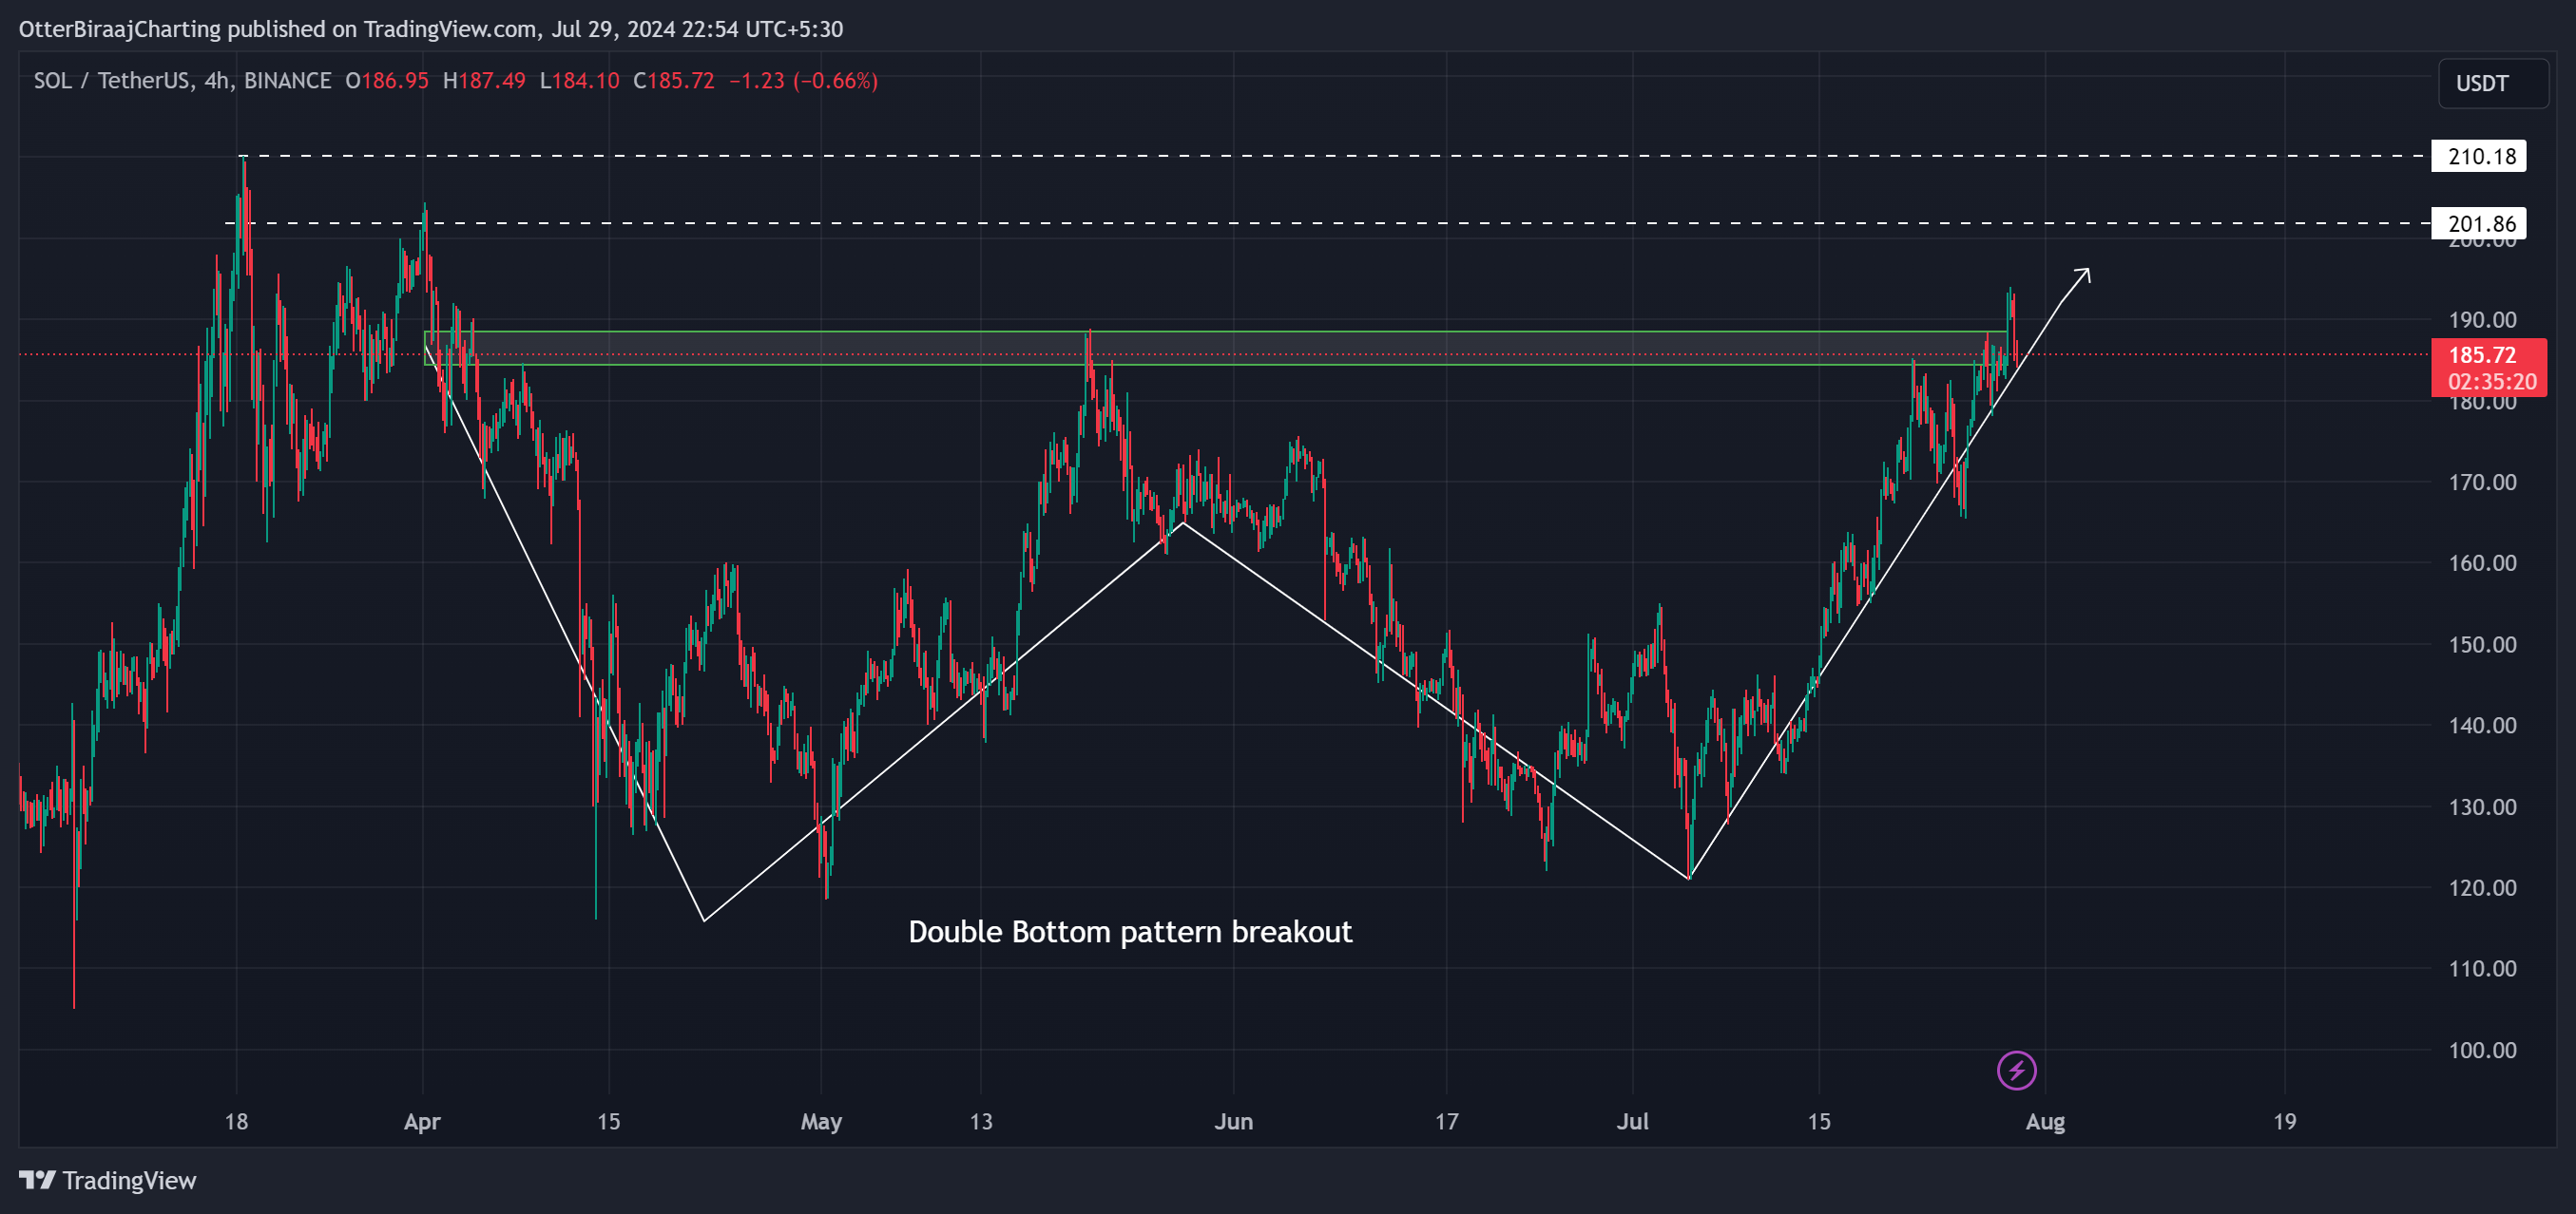Click the 4h timeframe in chart legend
2576x1214 pixels.
[x=216, y=81]
